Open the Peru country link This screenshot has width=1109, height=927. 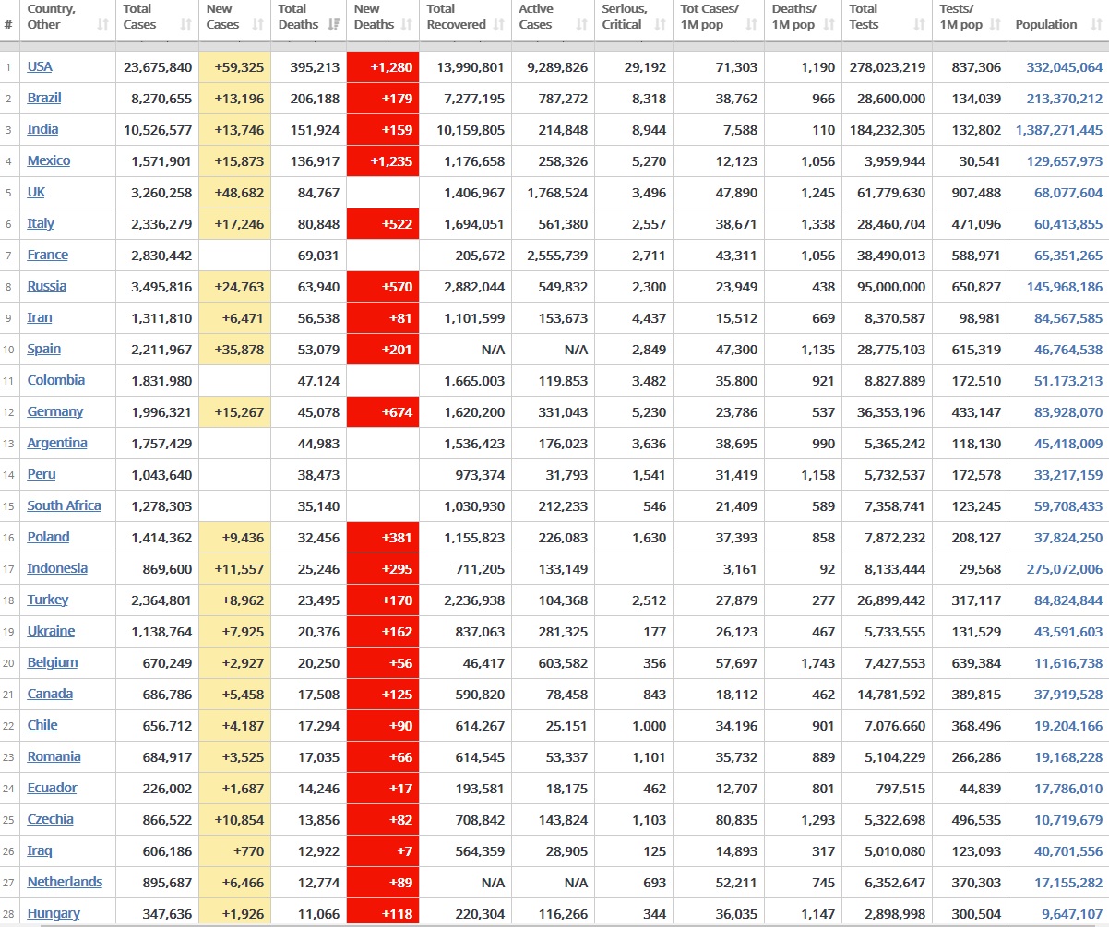point(42,474)
